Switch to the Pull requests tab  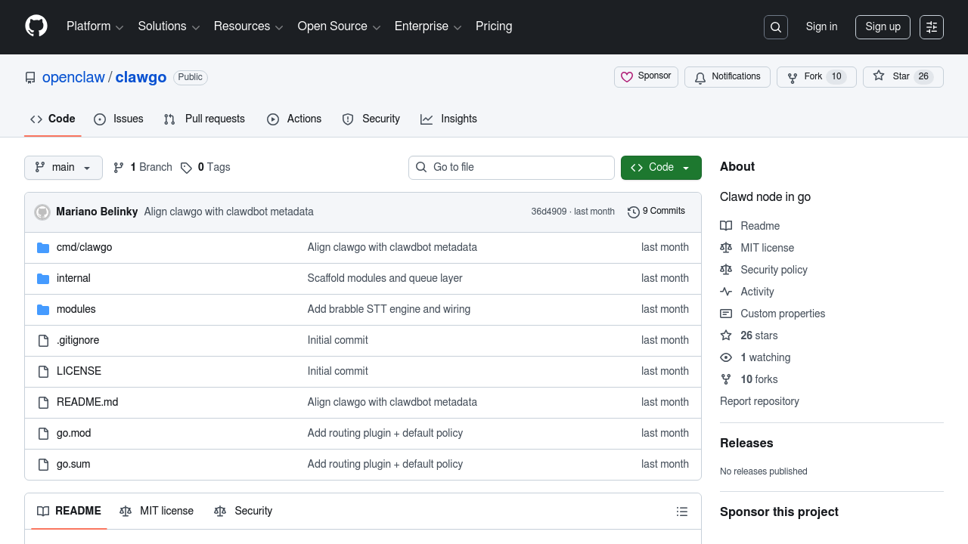pyautogui.click(x=205, y=119)
